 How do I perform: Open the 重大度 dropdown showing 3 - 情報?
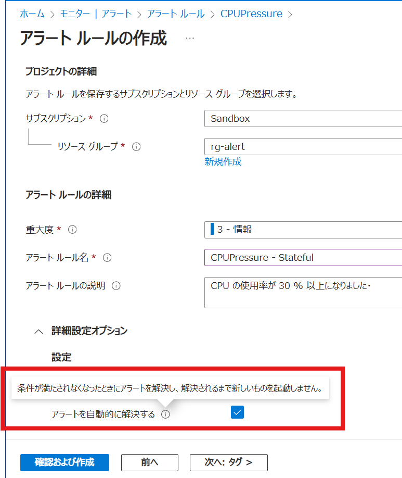click(x=303, y=230)
